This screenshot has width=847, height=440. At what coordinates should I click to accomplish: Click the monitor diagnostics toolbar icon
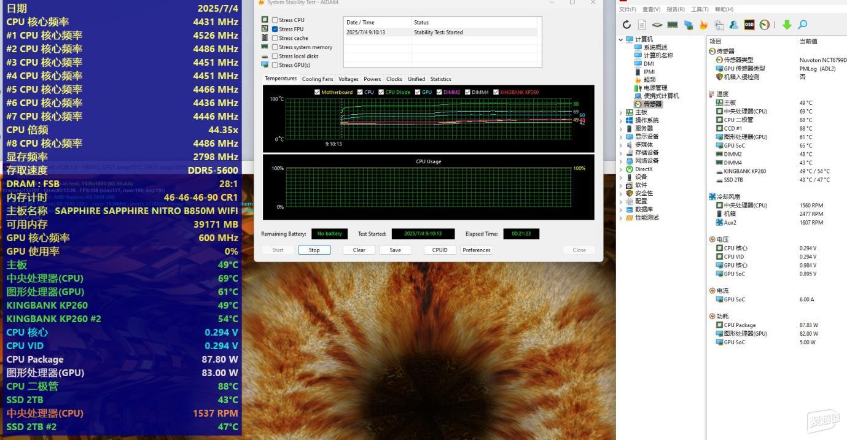(x=719, y=25)
